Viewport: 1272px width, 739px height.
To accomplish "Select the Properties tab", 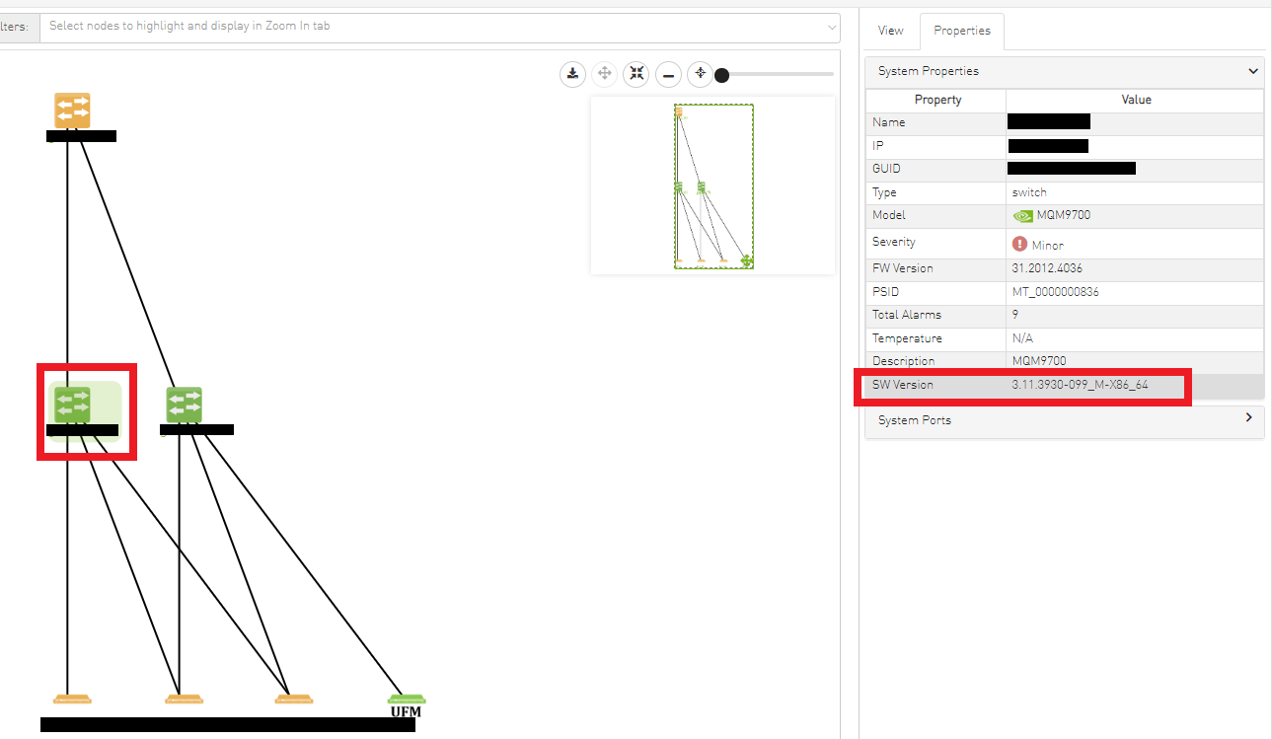I will coord(961,31).
